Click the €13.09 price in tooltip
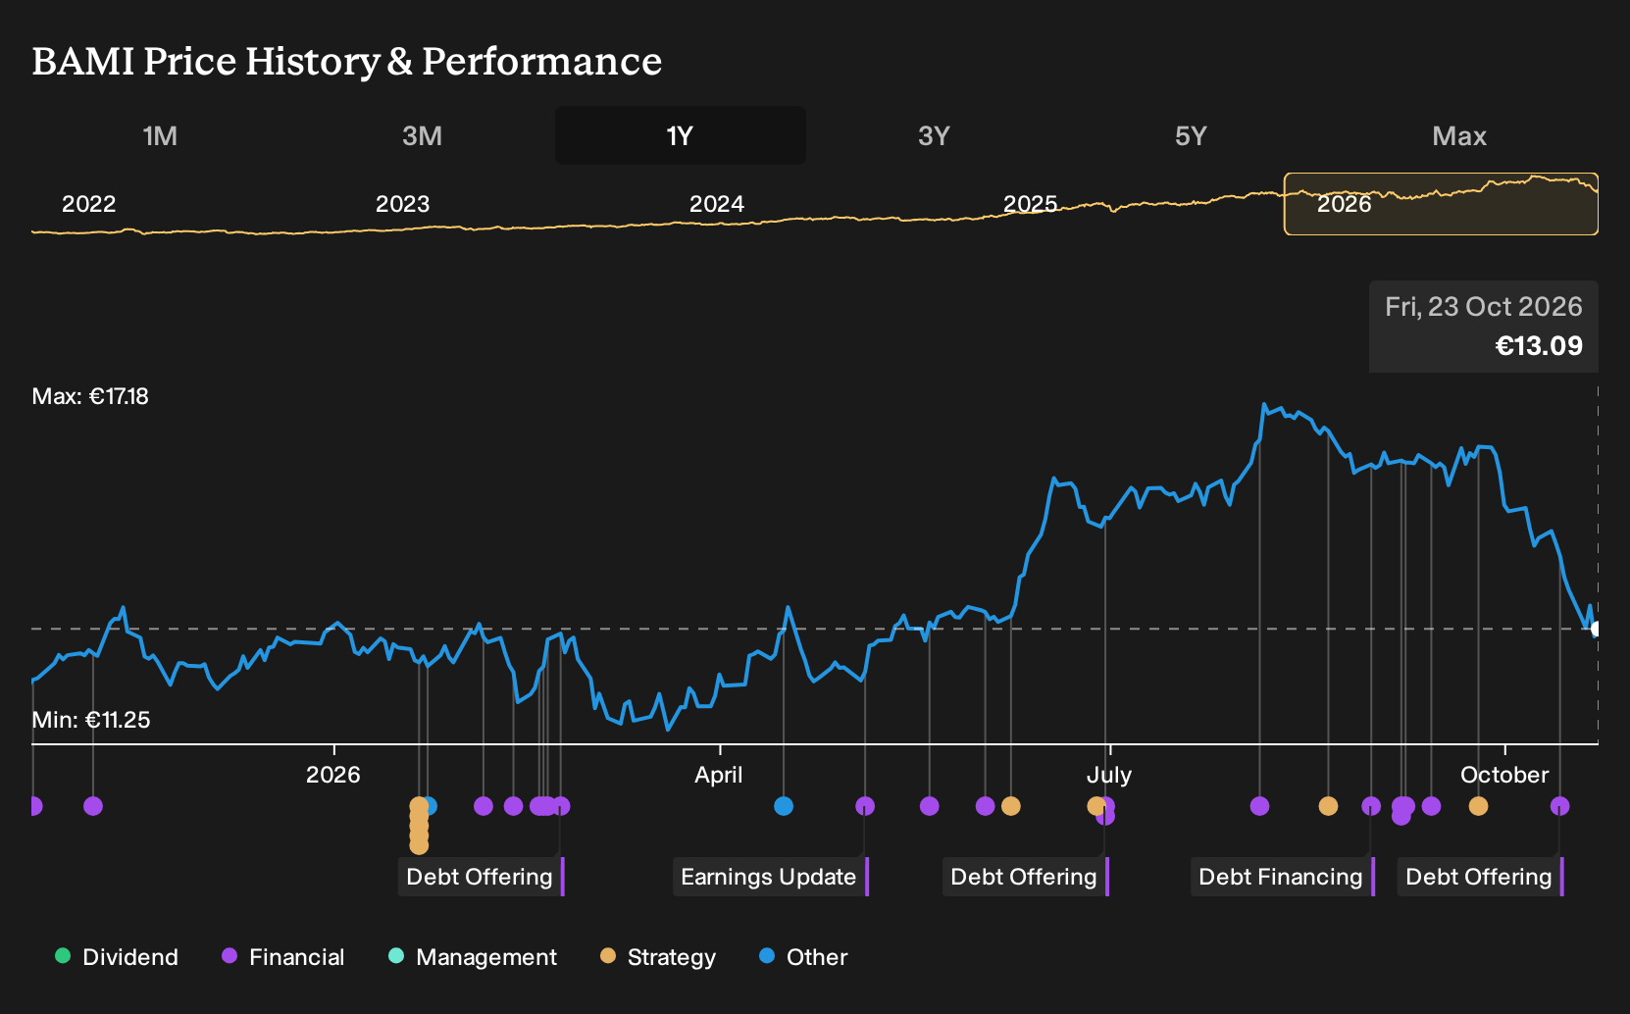 (x=1539, y=345)
